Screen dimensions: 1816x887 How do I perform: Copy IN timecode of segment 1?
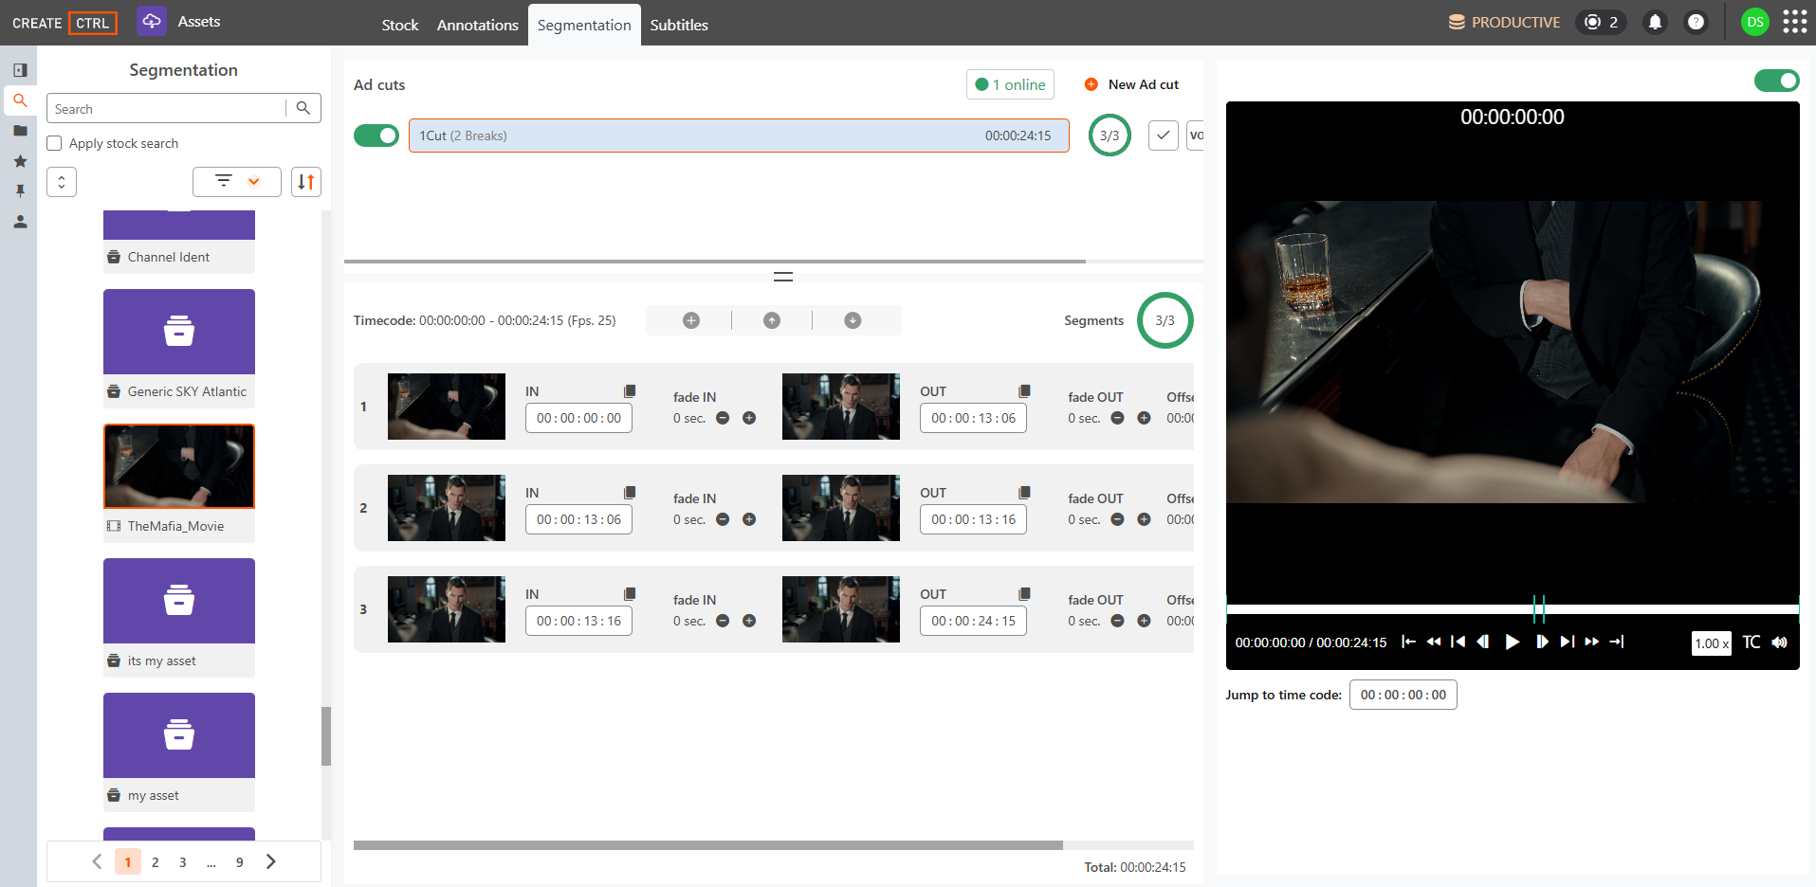tap(630, 391)
